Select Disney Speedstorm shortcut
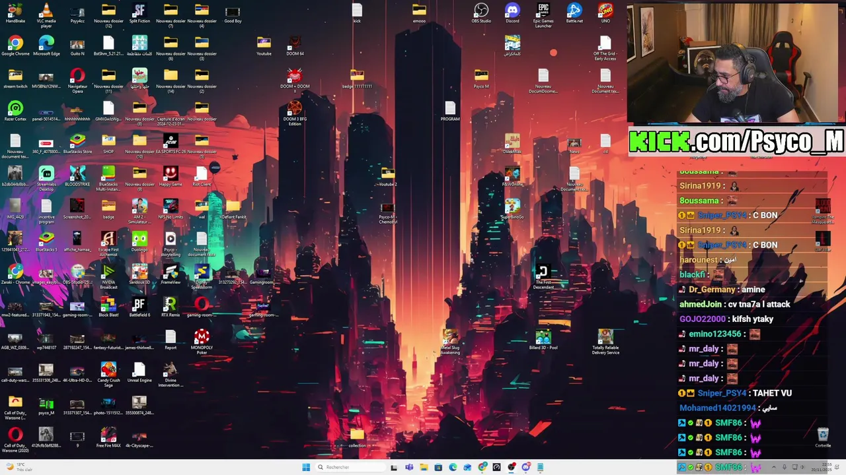Screen dimensions: 846x475 point(202,277)
